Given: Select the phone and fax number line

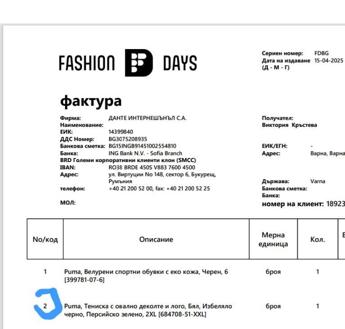Looking at the screenshot, I should pyautogui.click(x=159, y=189).
